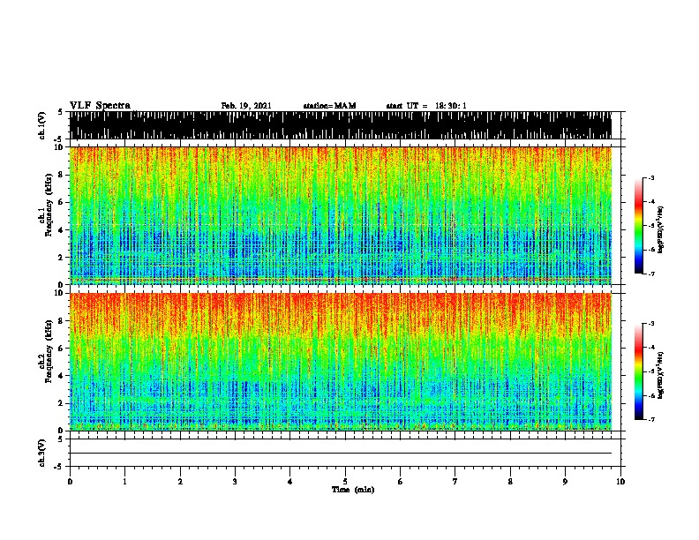The height and width of the screenshot is (540, 699).
Task: Click time axis tick label "7"
Action: [455, 482]
